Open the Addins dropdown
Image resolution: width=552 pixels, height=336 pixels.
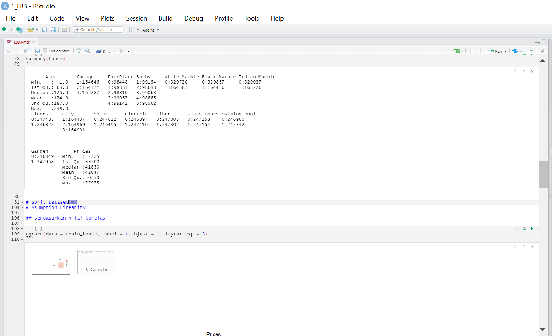[x=150, y=30]
